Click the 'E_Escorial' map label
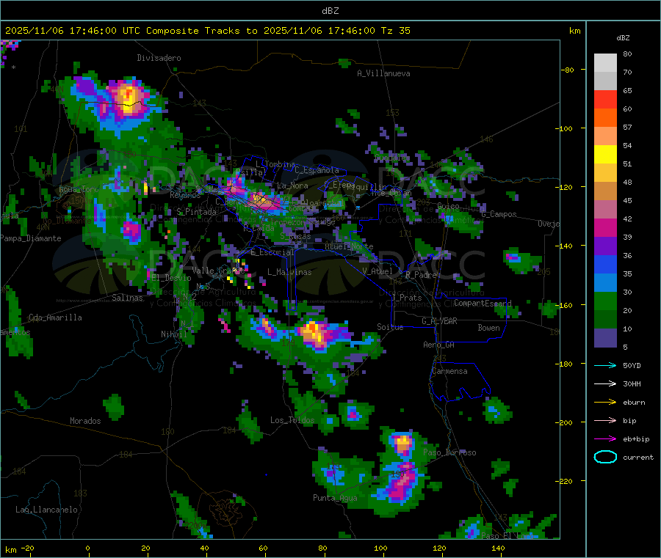This screenshot has width=661, height=558. coord(272,252)
